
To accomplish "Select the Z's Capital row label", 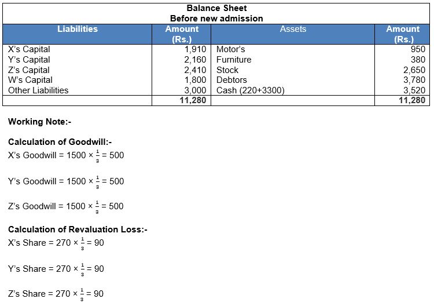I will [x=29, y=70].
